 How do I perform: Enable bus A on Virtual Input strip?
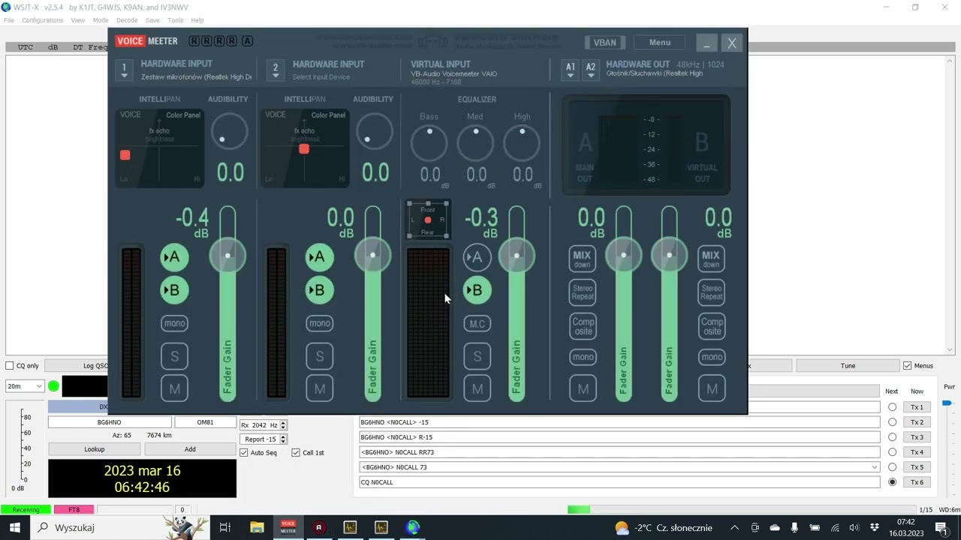477,257
